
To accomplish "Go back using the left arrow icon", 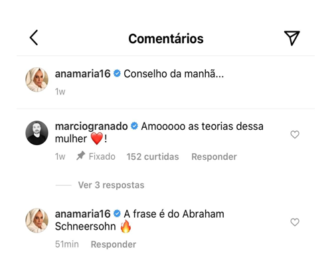I will [34, 38].
